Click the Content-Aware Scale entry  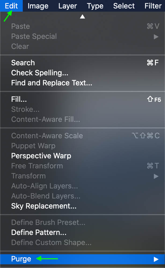point(83,136)
